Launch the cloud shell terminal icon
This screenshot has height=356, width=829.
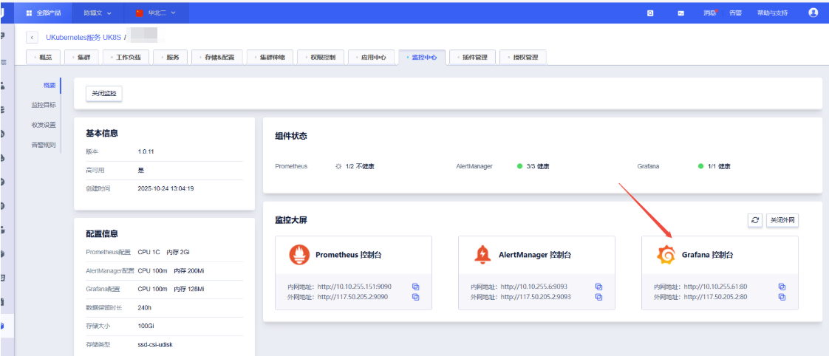pos(681,13)
